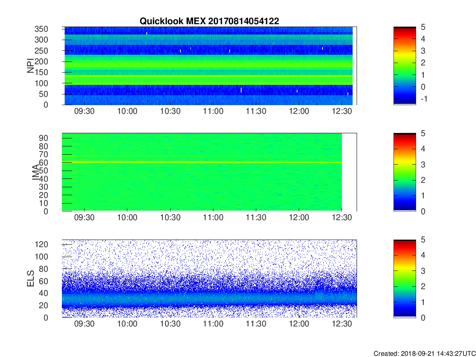The image size is (476, 357).
Task: Click the IMA plot's rainbow colorbar
Action: [x=405, y=172]
